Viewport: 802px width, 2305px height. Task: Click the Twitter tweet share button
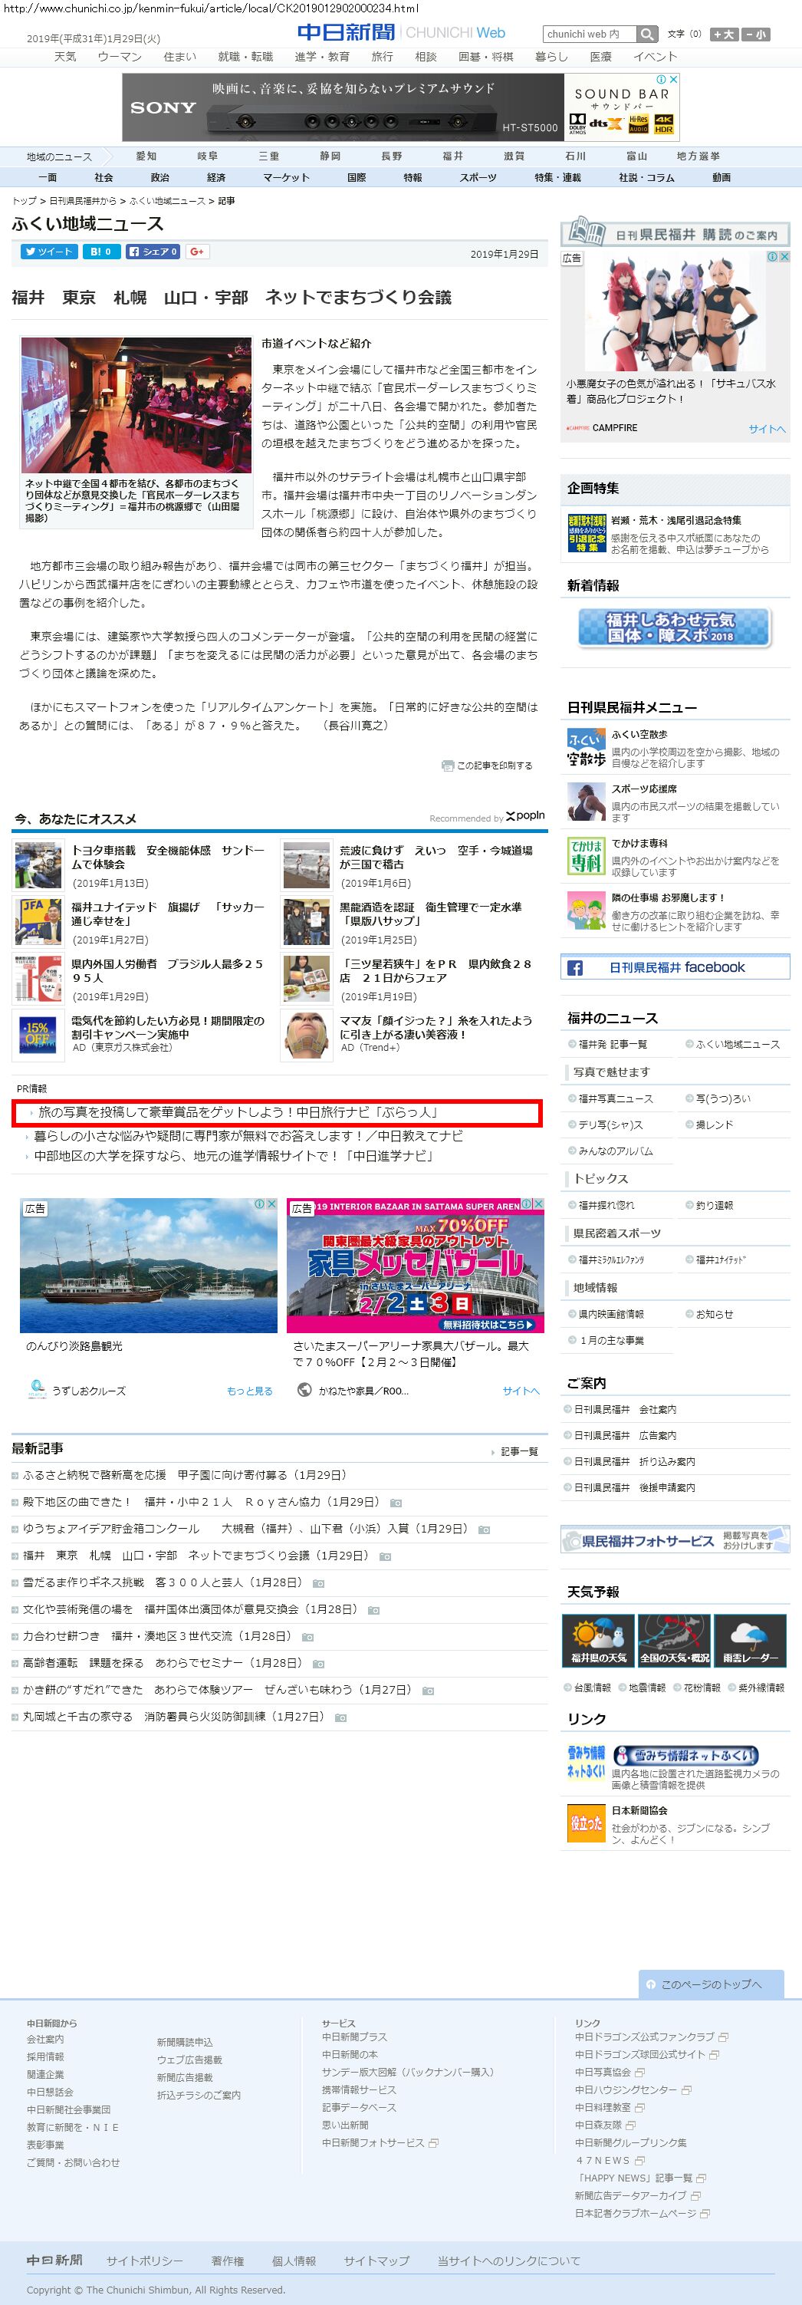point(49,252)
